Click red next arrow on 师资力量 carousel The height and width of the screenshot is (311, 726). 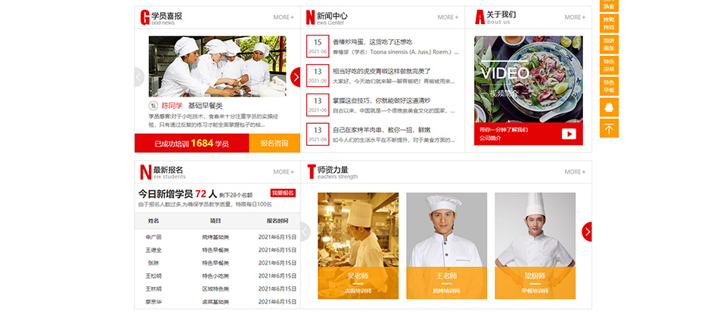click(587, 232)
